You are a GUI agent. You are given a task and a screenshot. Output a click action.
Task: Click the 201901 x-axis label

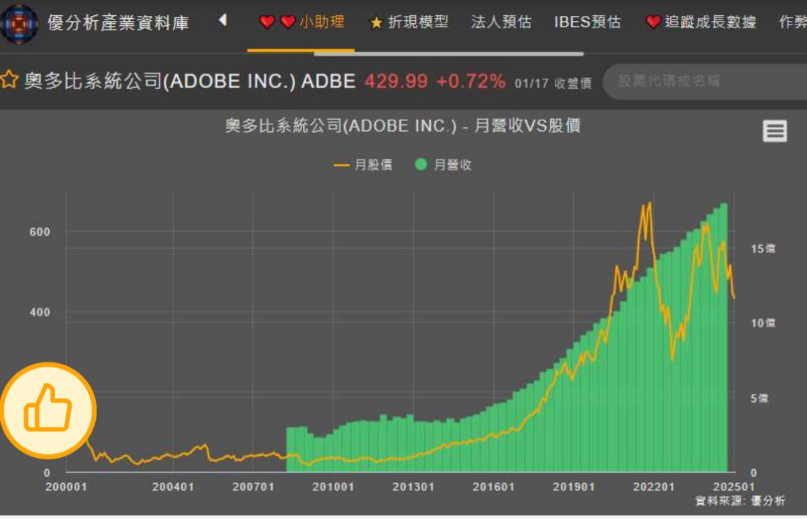574,487
